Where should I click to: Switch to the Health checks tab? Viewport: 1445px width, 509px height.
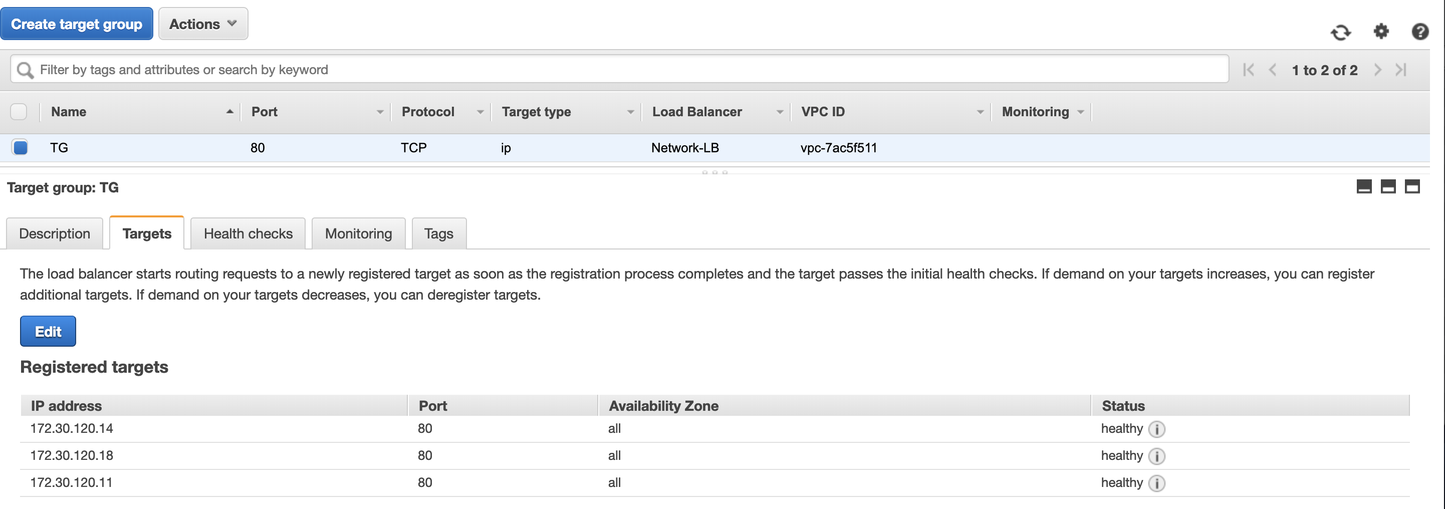[x=248, y=233]
